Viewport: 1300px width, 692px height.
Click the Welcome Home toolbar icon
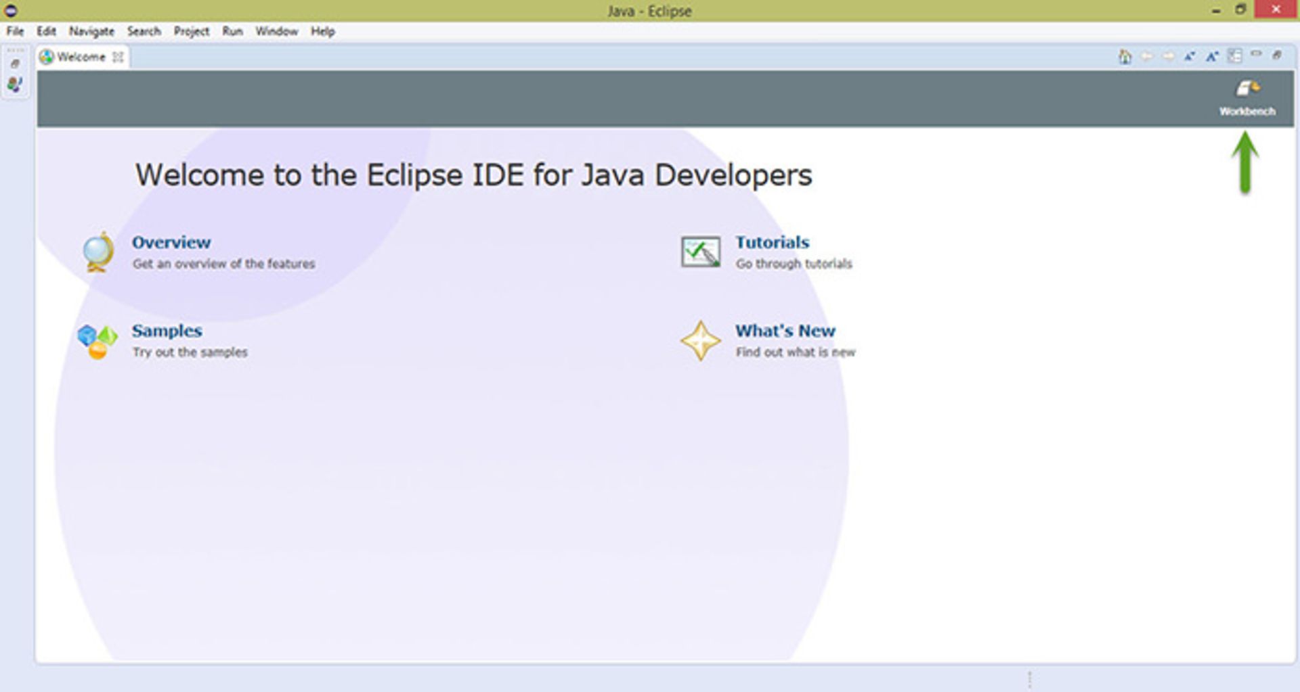click(1125, 56)
